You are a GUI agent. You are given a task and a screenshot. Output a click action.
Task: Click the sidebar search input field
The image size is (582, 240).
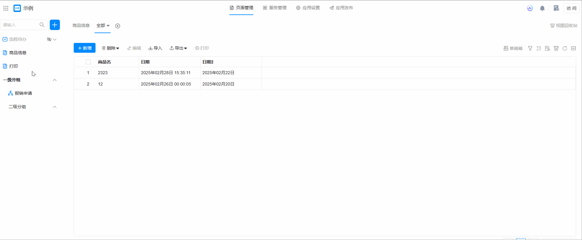(20, 25)
